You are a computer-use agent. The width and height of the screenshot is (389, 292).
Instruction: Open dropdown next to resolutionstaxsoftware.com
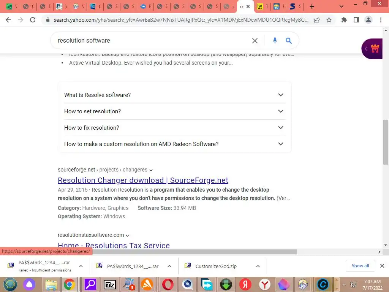pos(128,235)
